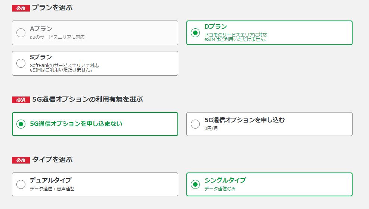Click 必須 badge beside タイプを選ぶ
Image resolution: width=369 pixels, height=209 pixels.
pos(21,160)
